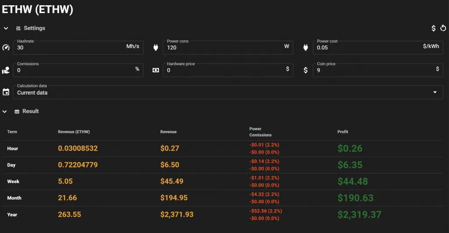Viewport: 449px width, 233px height.
Task: Click the Day row label
Action: pos(11,165)
